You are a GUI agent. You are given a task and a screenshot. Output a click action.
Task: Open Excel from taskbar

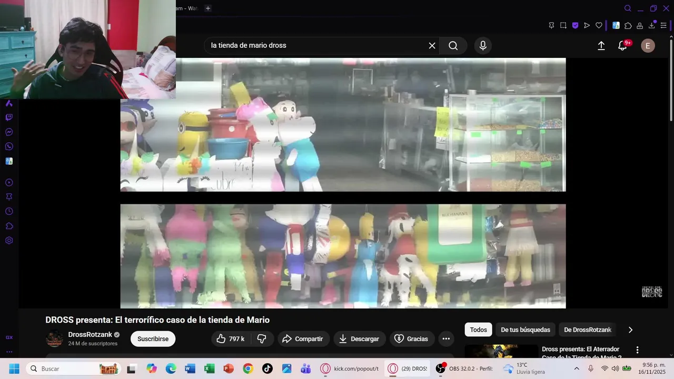tap(209, 368)
